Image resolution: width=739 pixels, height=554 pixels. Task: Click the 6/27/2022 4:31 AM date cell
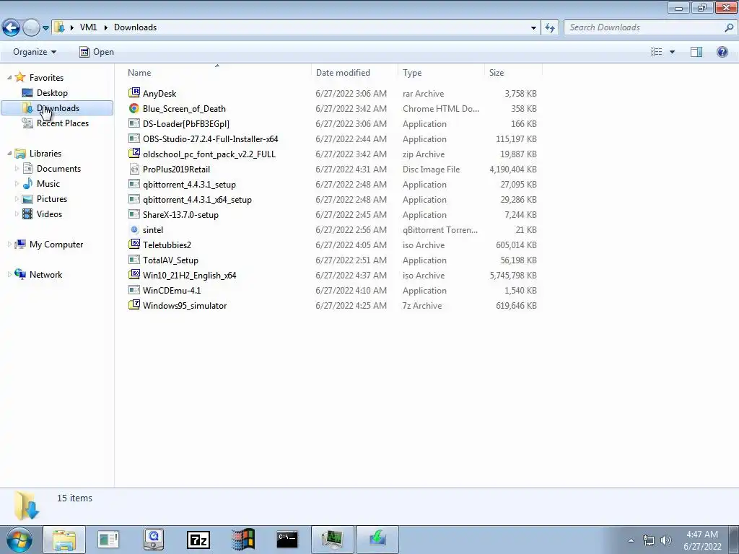351,169
